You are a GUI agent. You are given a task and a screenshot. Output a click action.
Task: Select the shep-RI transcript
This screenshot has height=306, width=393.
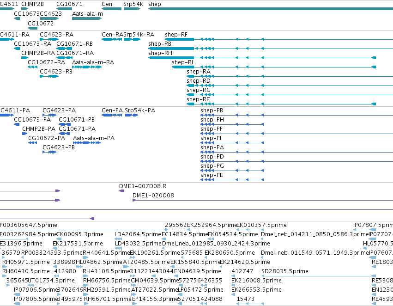pos(274,67)
